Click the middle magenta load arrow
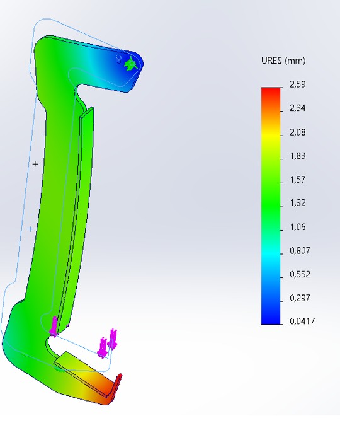Screen dimensions: 340x423 [x=103, y=347]
